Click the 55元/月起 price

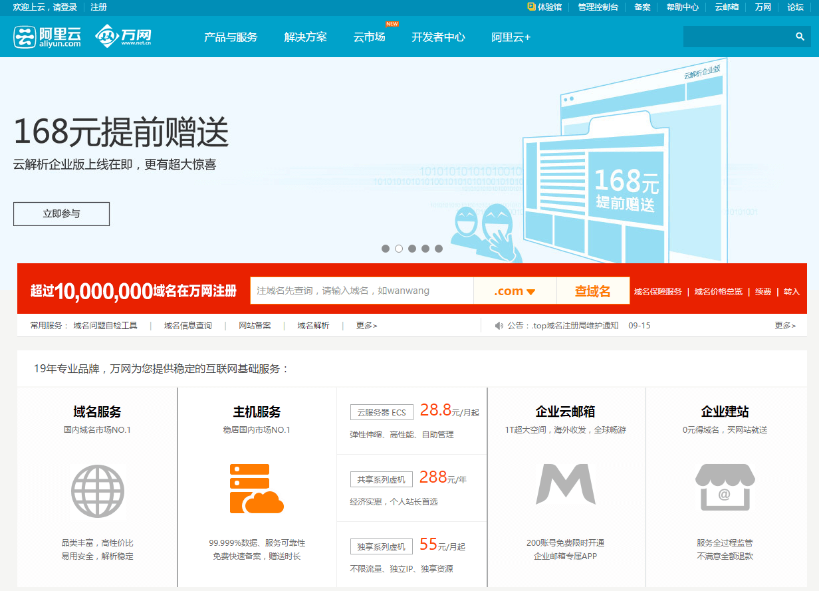(x=443, y=545)
